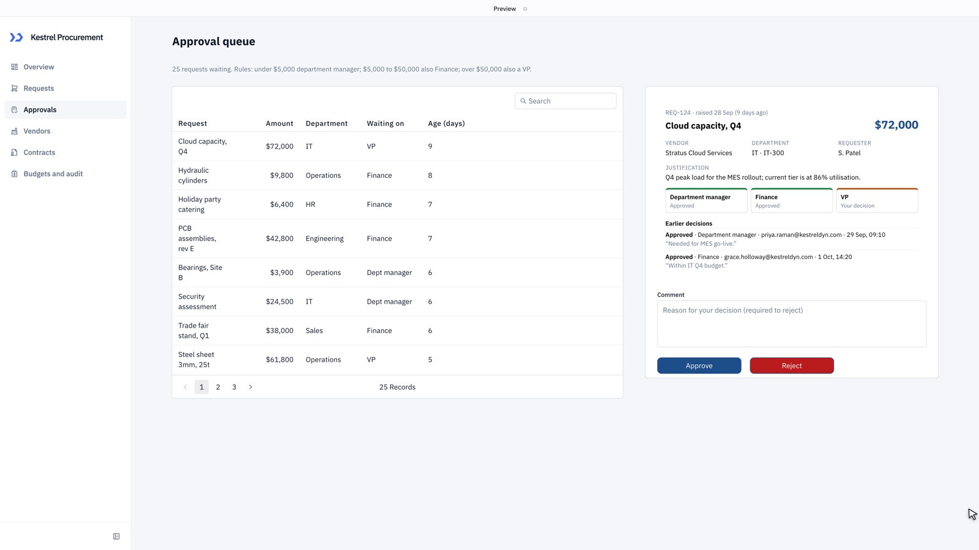Select the Bearings, Site B request
The height and width of the screenshot is (550, 979).
[x=397, y=273]
